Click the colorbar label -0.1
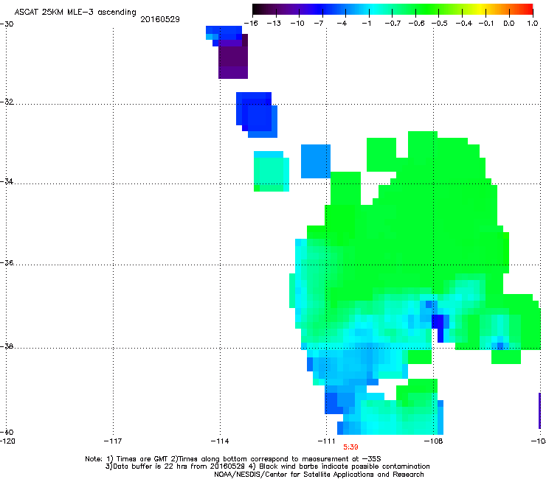The height and width of the screenshot is (479, 546). click(486, 24)
